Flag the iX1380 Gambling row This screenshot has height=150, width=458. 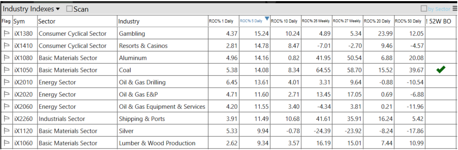(6, 34)
